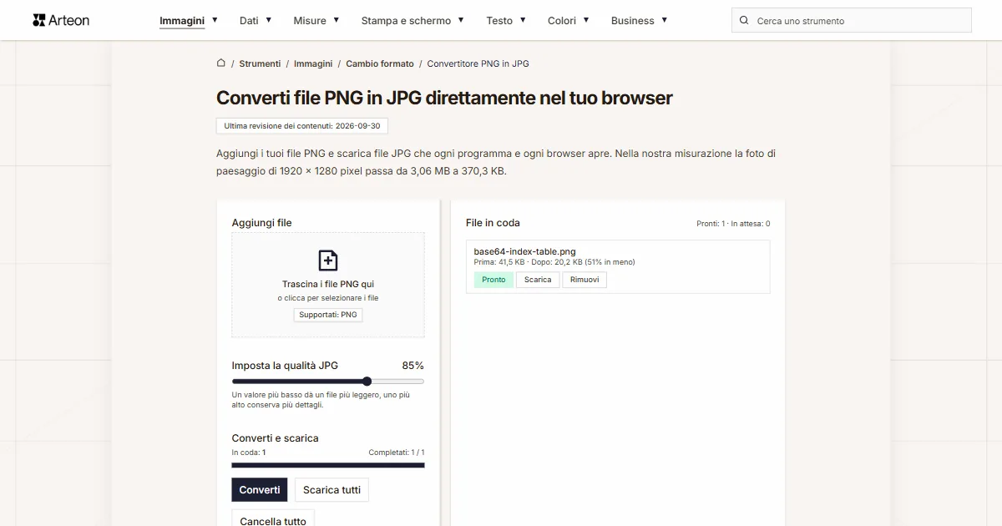Click the Imposta la qualità JPG label
1002x526 pixels.
[x=285, y=366]
